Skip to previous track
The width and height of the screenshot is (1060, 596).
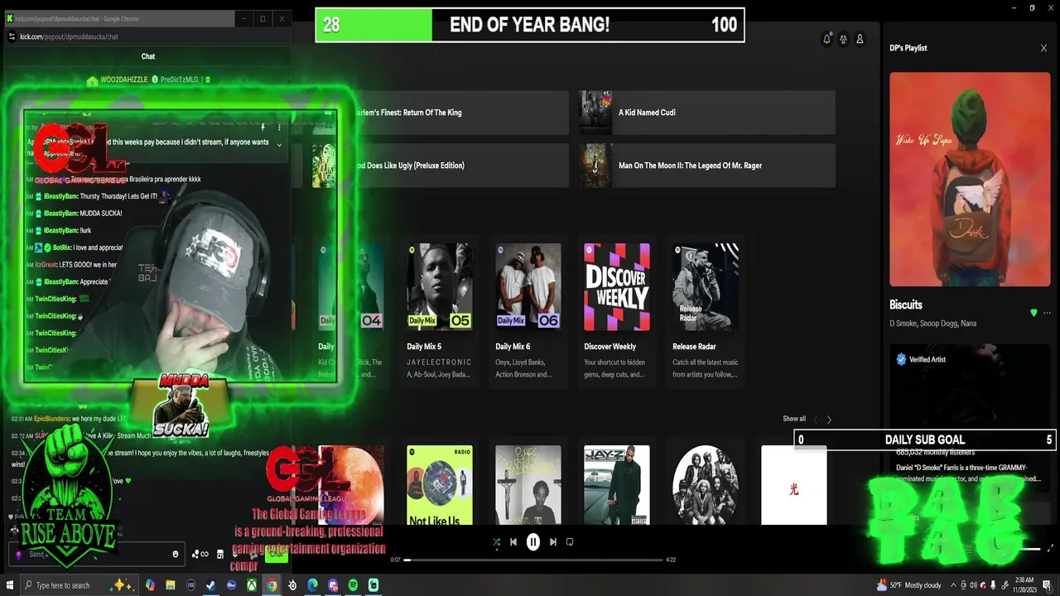pyautogui.click(x=513, y=542)
